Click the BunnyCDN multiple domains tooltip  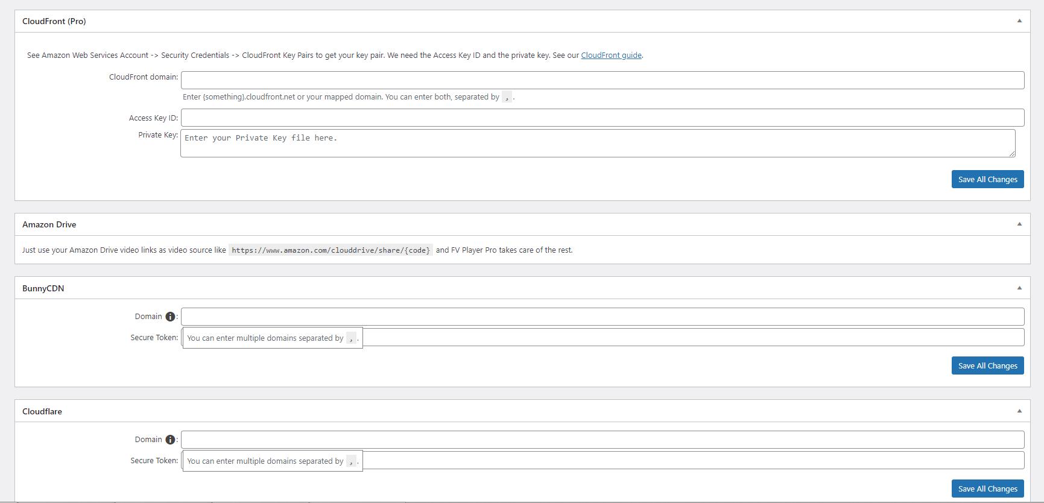(273, 338)
